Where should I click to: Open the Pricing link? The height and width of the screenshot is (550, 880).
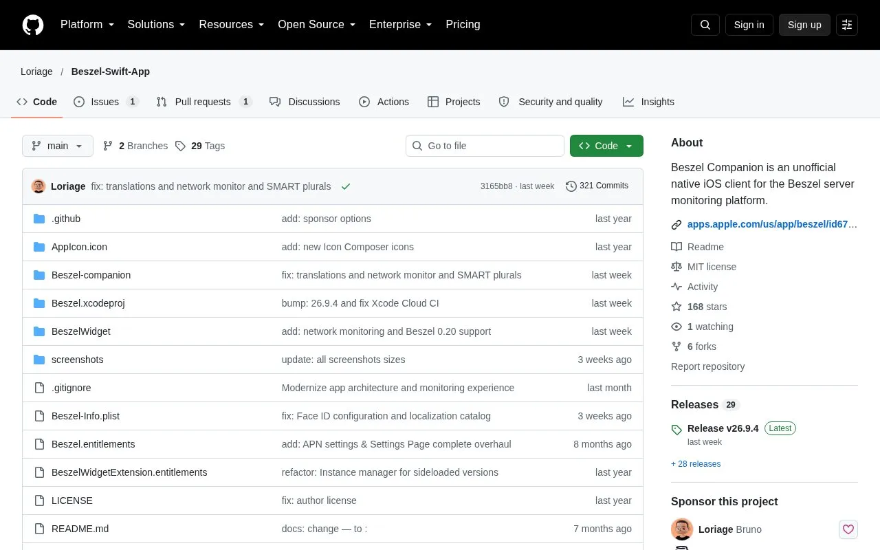[463, 25]
